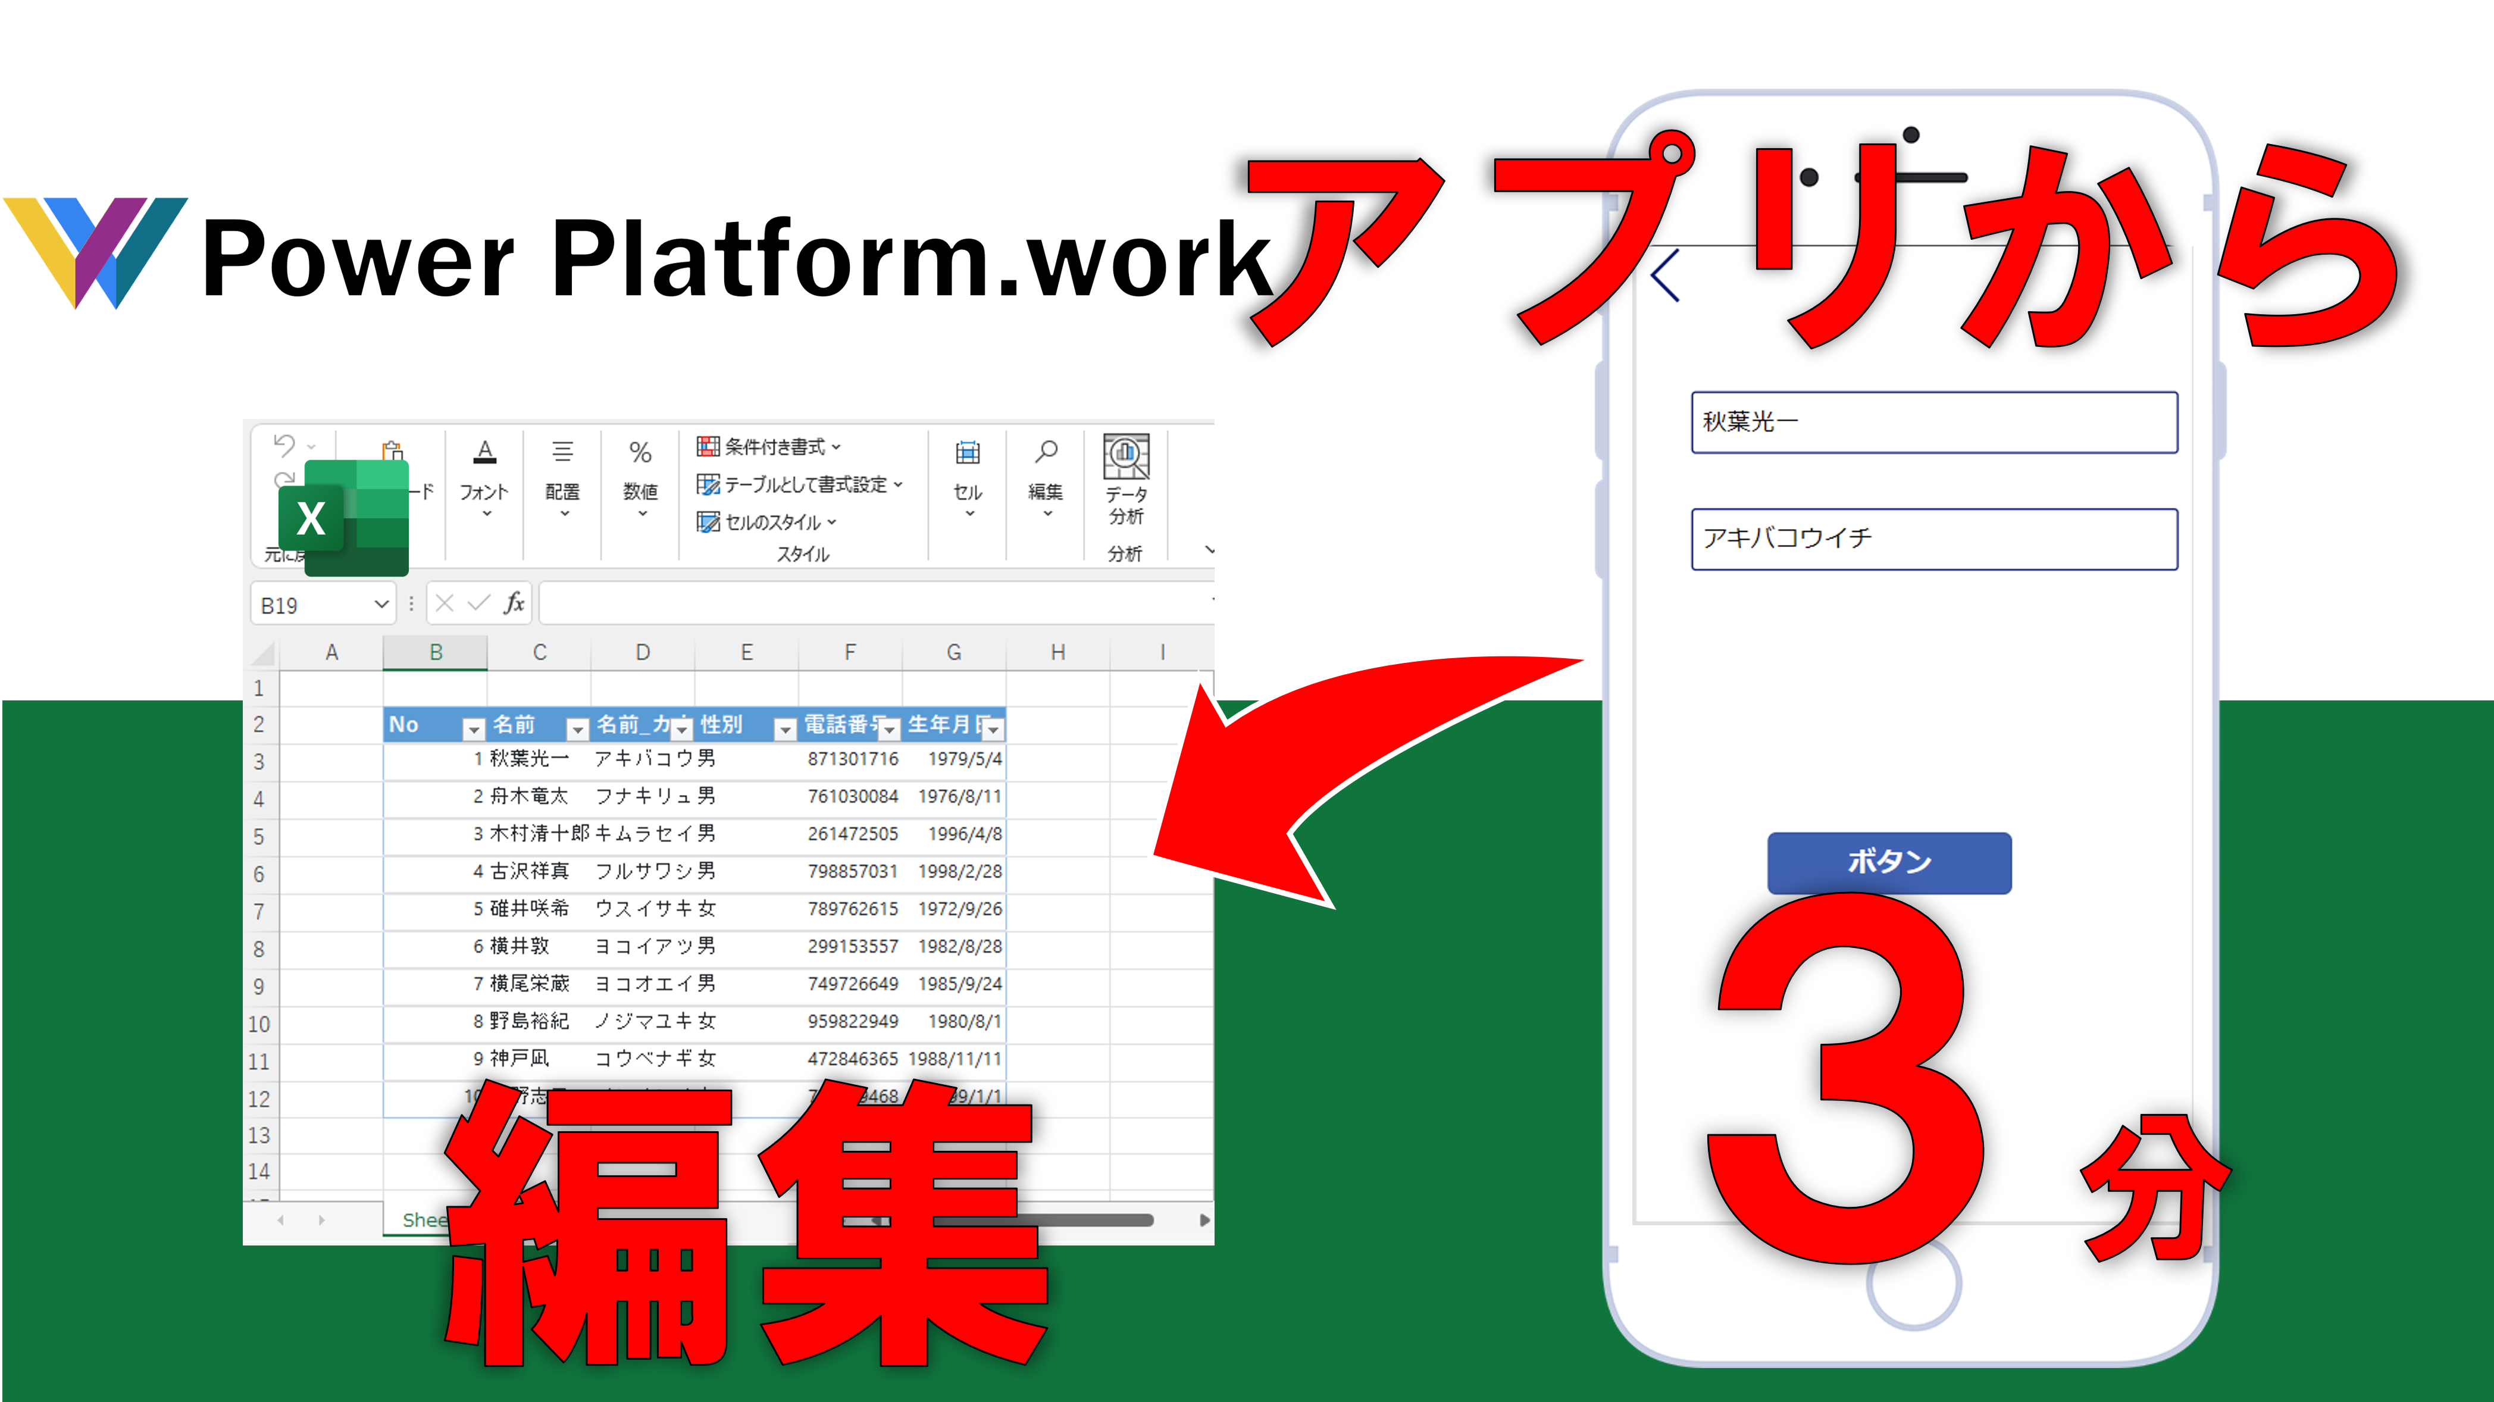
Task: Open 条件付き書式 dropdown
Action: tap(769, 446)
